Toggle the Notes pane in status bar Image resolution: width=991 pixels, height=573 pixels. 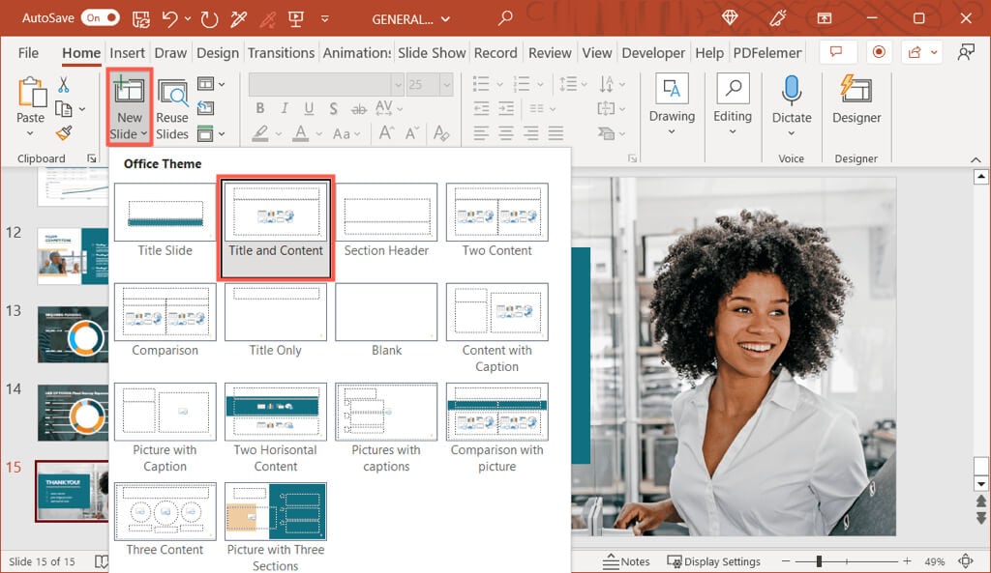(626, 561)
